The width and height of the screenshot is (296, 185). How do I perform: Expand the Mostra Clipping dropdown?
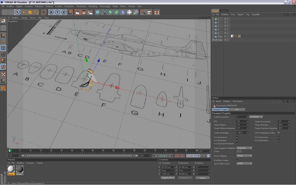point(244,155)
